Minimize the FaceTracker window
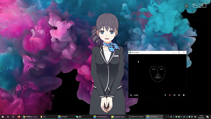Image resolution: width=211 pixels, height=119 pixels. (174, 52)
